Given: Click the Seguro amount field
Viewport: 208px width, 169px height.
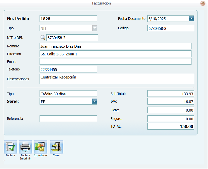Looking at the screenshot, I should pos(171,119).
